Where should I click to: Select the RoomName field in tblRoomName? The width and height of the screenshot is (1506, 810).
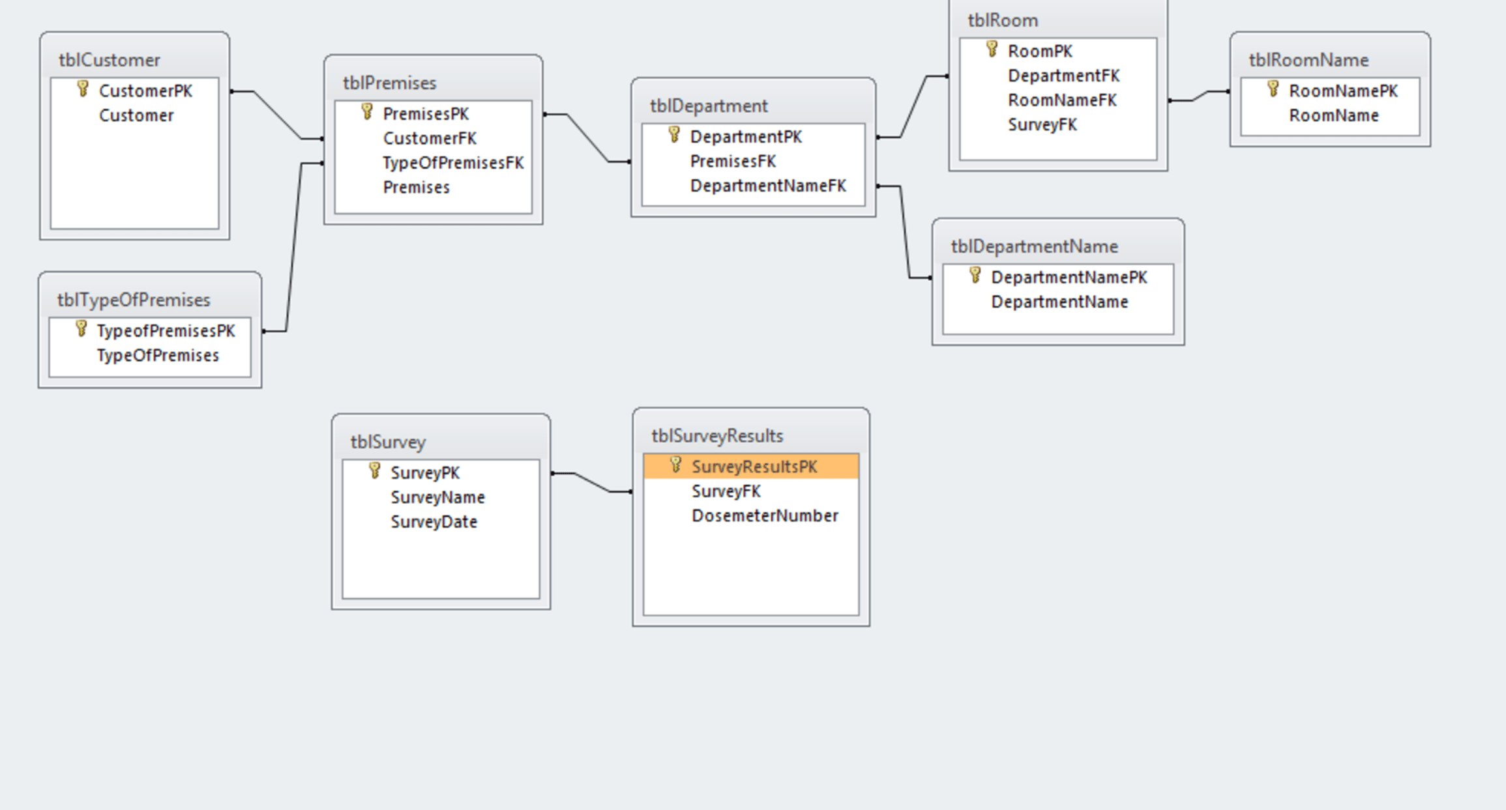tap(1333, 115)
